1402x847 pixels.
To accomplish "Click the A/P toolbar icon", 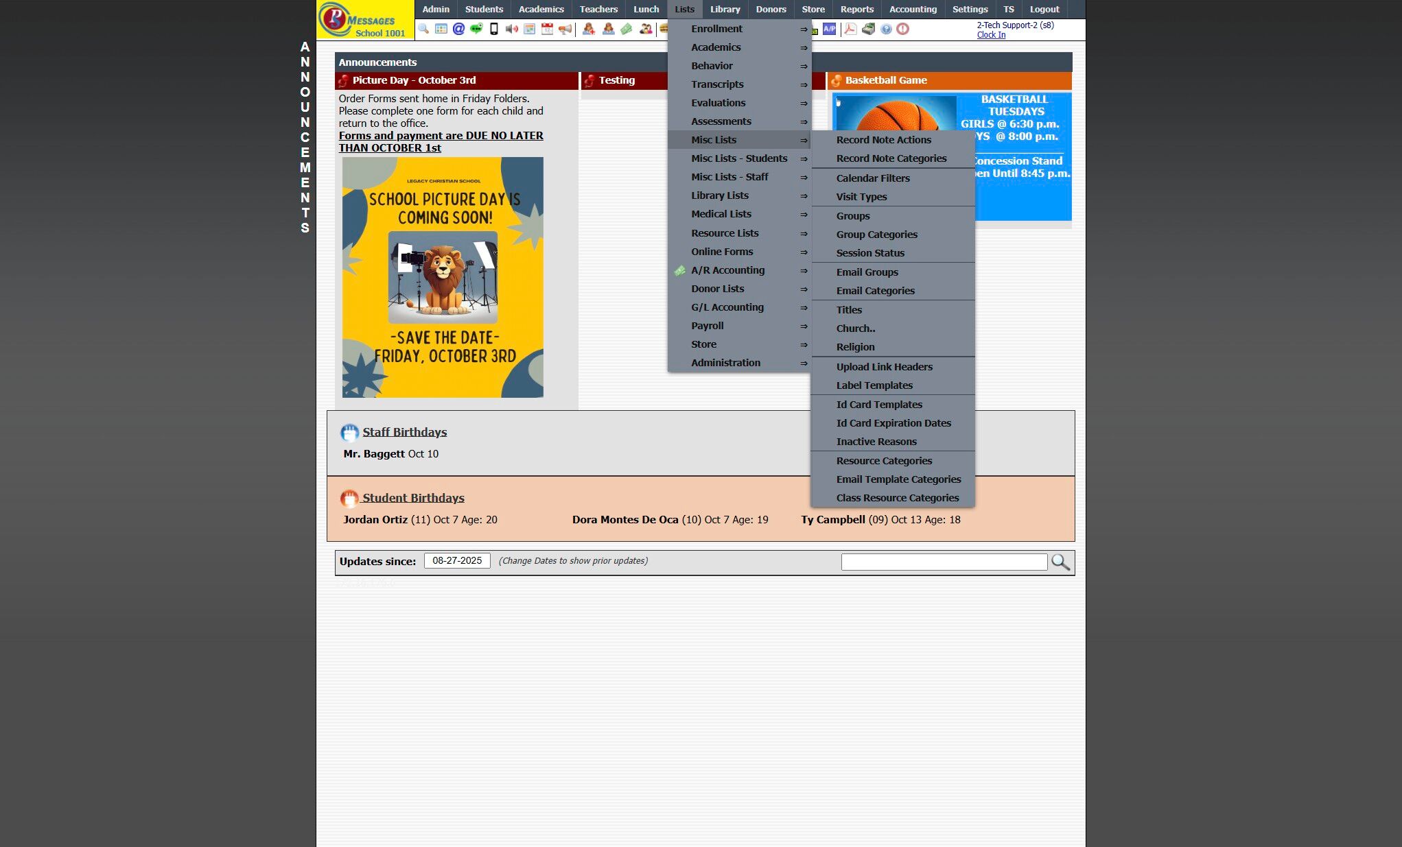I will pyautogui.click(x=830, y=29).
